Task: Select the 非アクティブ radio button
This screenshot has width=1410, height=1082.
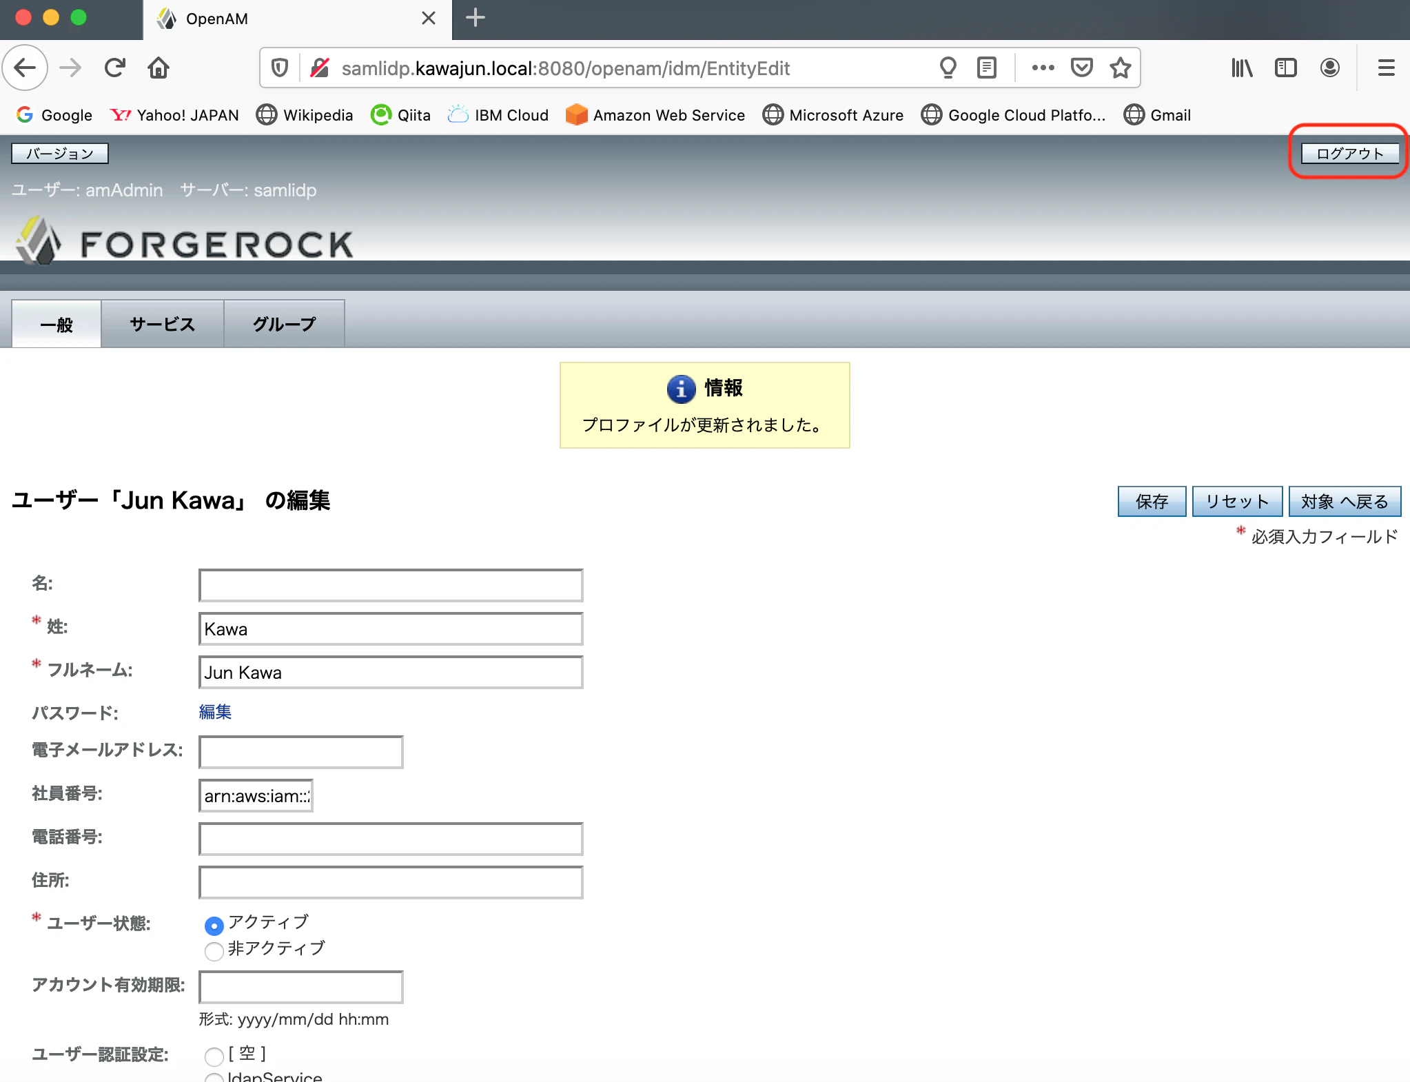Action: (214, 951)
